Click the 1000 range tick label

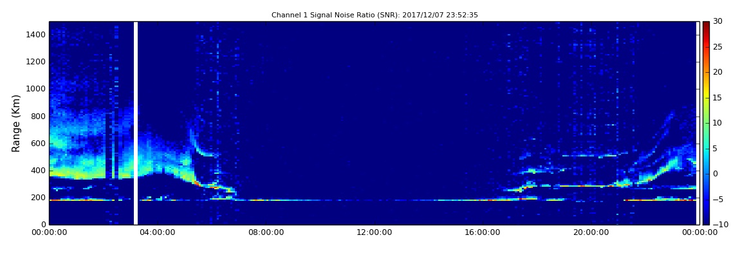pyautogui.click(x=36, y=89)
